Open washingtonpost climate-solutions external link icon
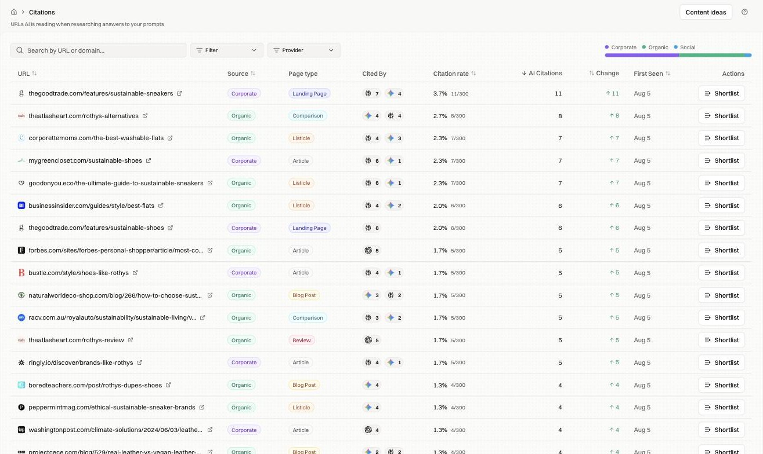This screenshot has height=454, width=763. point(210,430)
